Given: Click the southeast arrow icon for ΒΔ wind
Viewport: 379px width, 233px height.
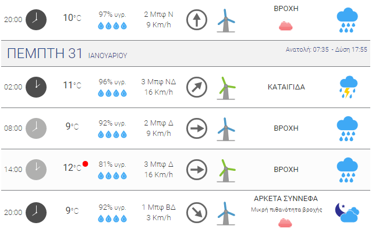Looking at the screenshot, I should (x=197, y=213).
